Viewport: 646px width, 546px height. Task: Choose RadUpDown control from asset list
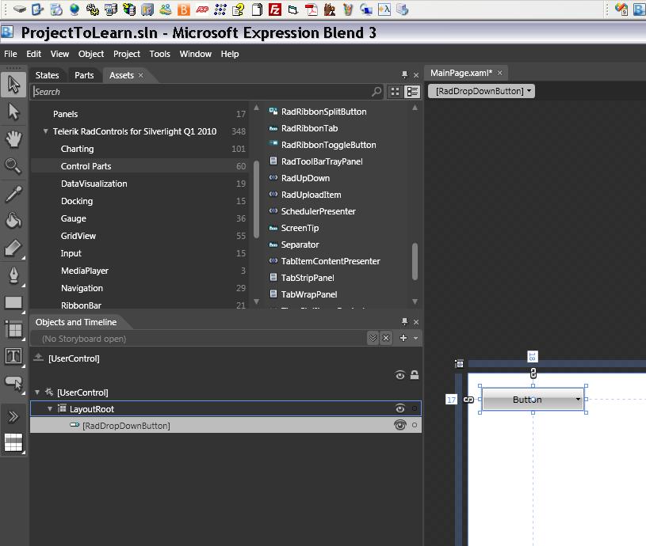click(305, 178)
